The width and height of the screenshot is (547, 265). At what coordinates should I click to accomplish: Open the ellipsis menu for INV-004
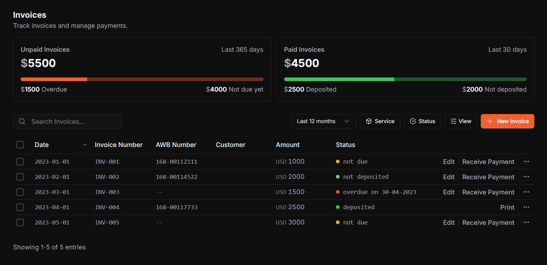point(526,207)
